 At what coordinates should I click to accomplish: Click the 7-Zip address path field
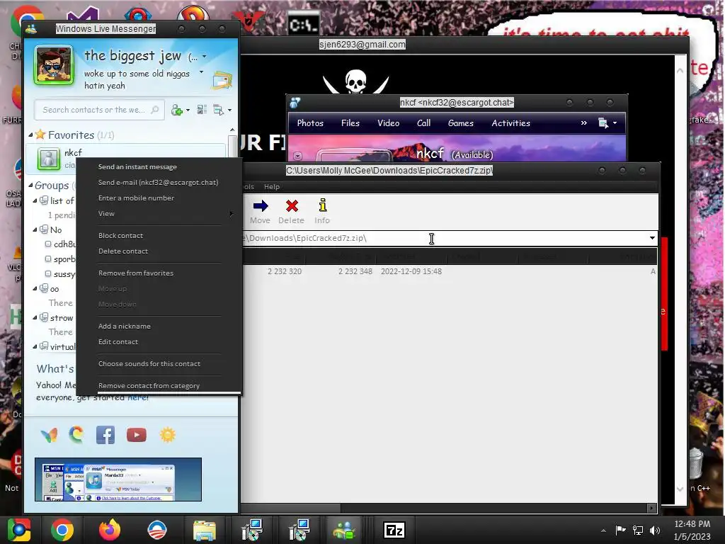tap(444, 238)
